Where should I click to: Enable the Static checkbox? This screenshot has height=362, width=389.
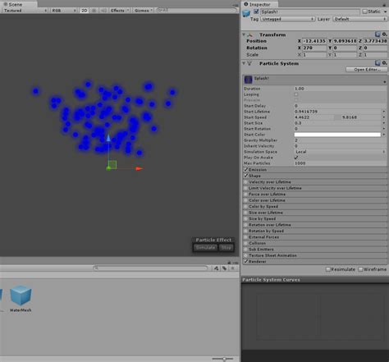point(364,11)
